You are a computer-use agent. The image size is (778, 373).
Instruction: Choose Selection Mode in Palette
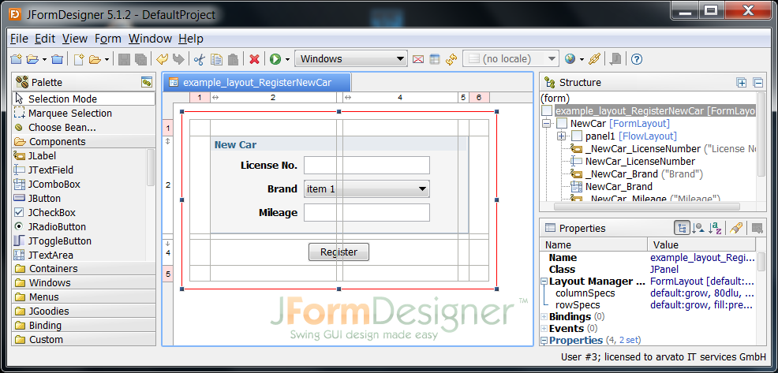(84, 99)
